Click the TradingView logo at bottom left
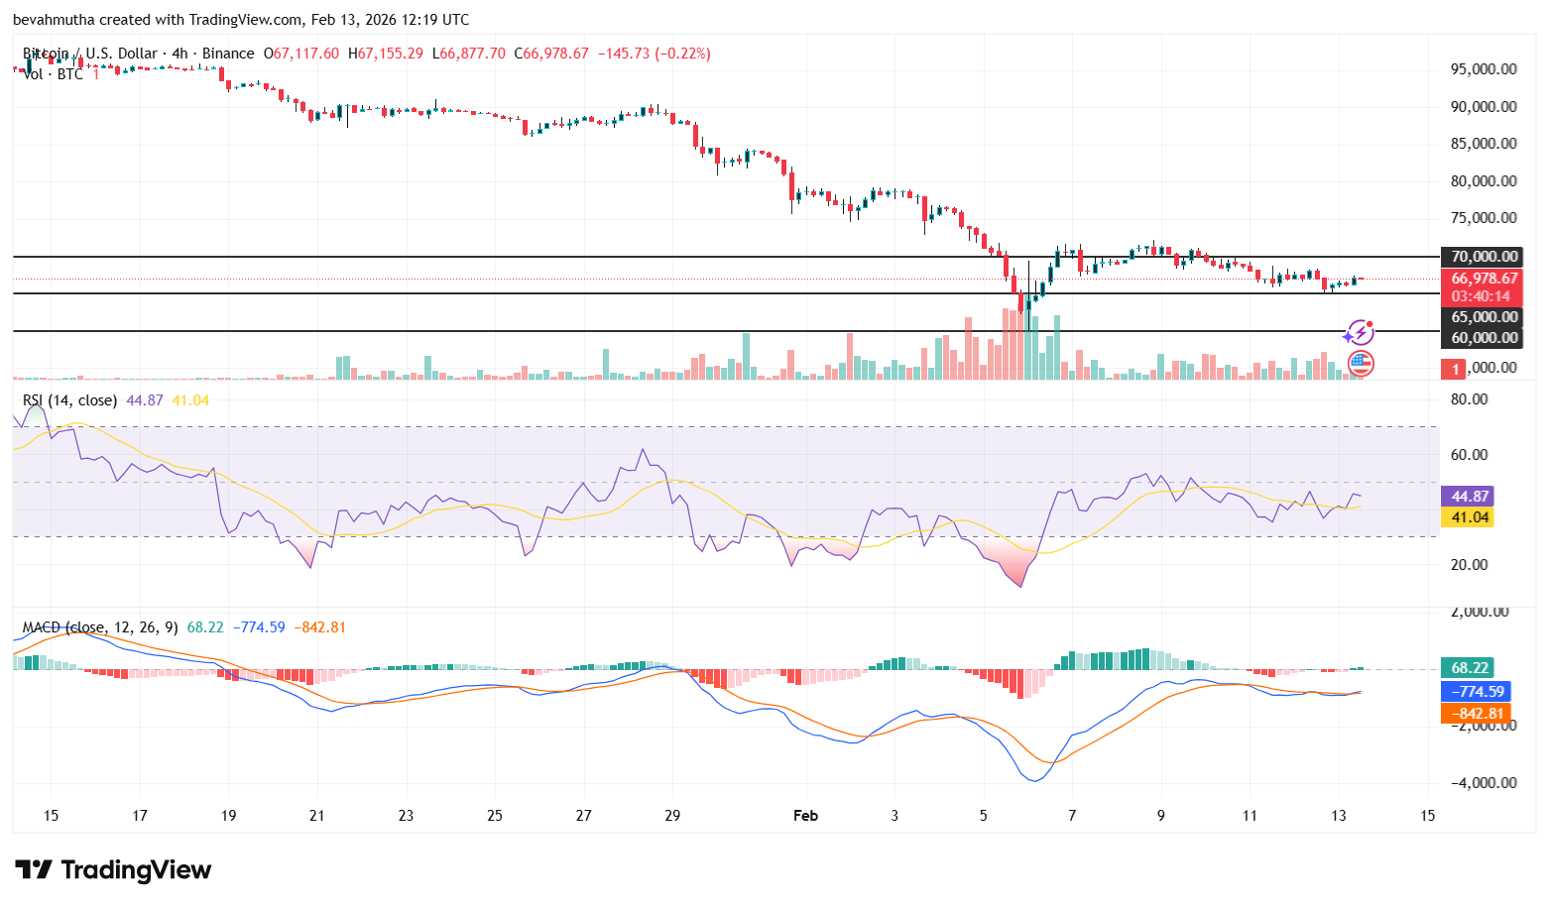This screenshot has height=907, width=1549. (x=114, y=869)
